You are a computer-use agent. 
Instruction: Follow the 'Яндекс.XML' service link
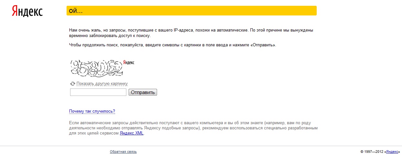[x=132, y=133]
